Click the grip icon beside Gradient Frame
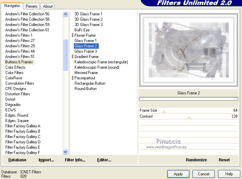This screenshot has height=179, width=242. pyautogui.click(x=72, y=57)
